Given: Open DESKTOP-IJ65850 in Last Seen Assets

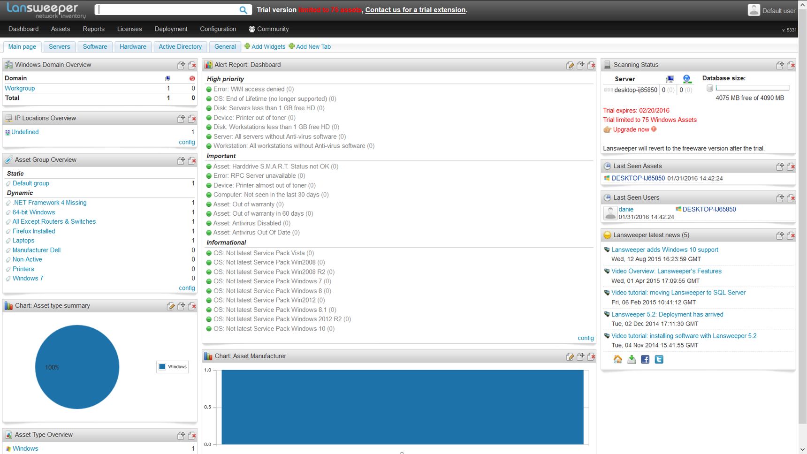Looking at the screenshot, I should click(638, 178).
